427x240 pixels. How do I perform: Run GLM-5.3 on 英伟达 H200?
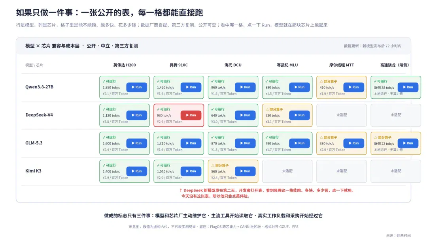(136, 143)
